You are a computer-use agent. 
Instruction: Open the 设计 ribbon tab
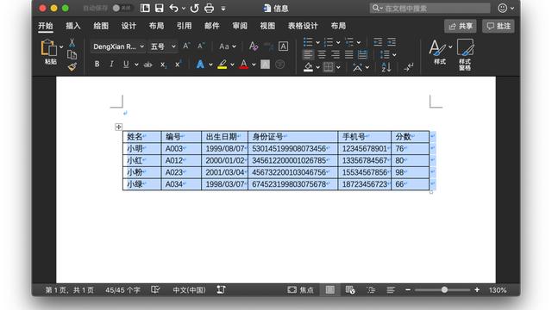tap(129, 26)
